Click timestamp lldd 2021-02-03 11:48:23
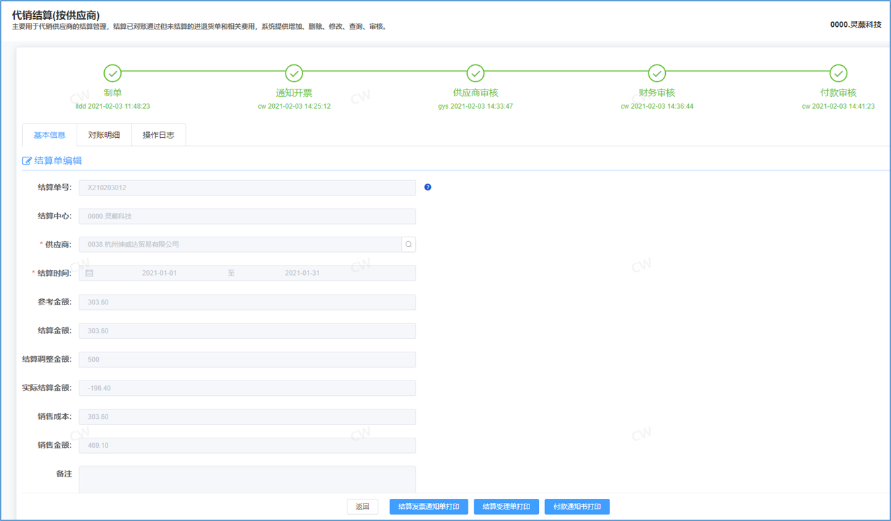This screenshot has width=891, height=521. tap(113, 106)
